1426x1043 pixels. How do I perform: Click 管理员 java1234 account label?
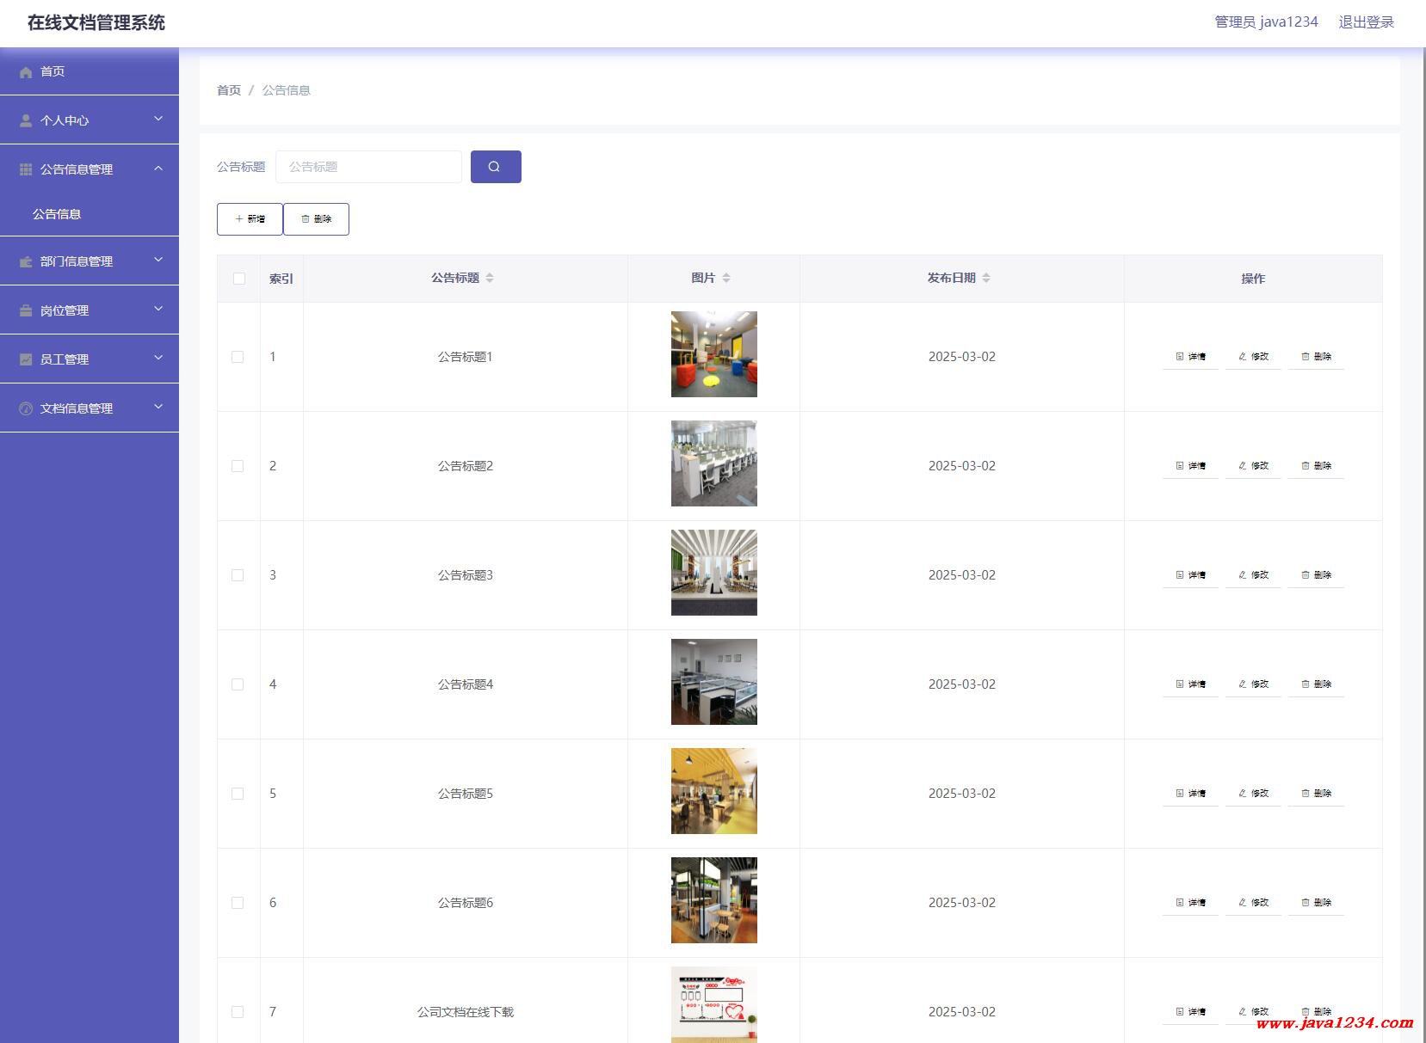(1266, 22)
